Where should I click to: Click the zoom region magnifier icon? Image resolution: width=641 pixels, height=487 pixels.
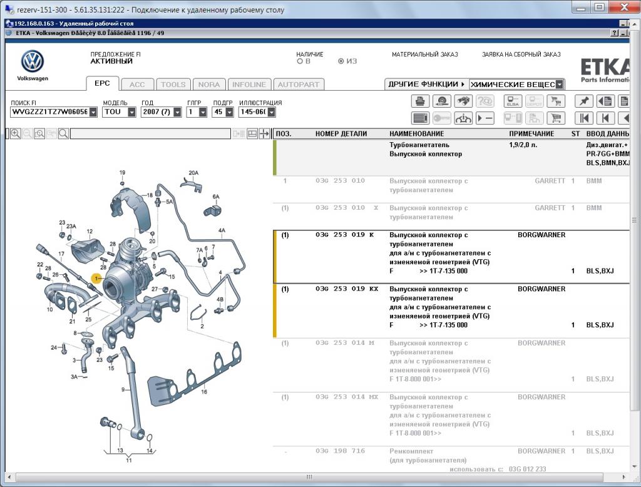point(39,133)
